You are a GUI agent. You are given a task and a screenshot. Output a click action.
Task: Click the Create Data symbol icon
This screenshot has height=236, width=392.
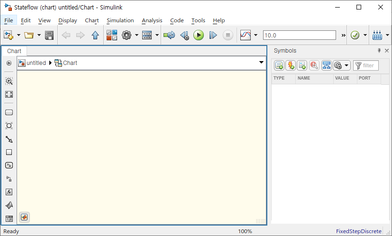(x=279, y=65)
